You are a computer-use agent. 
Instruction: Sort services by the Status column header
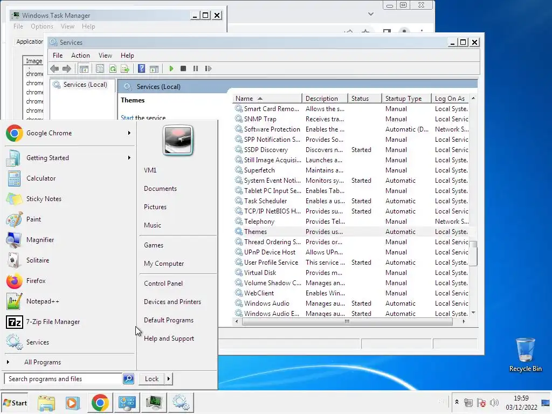pyautogui.click(x=365, y=99)
